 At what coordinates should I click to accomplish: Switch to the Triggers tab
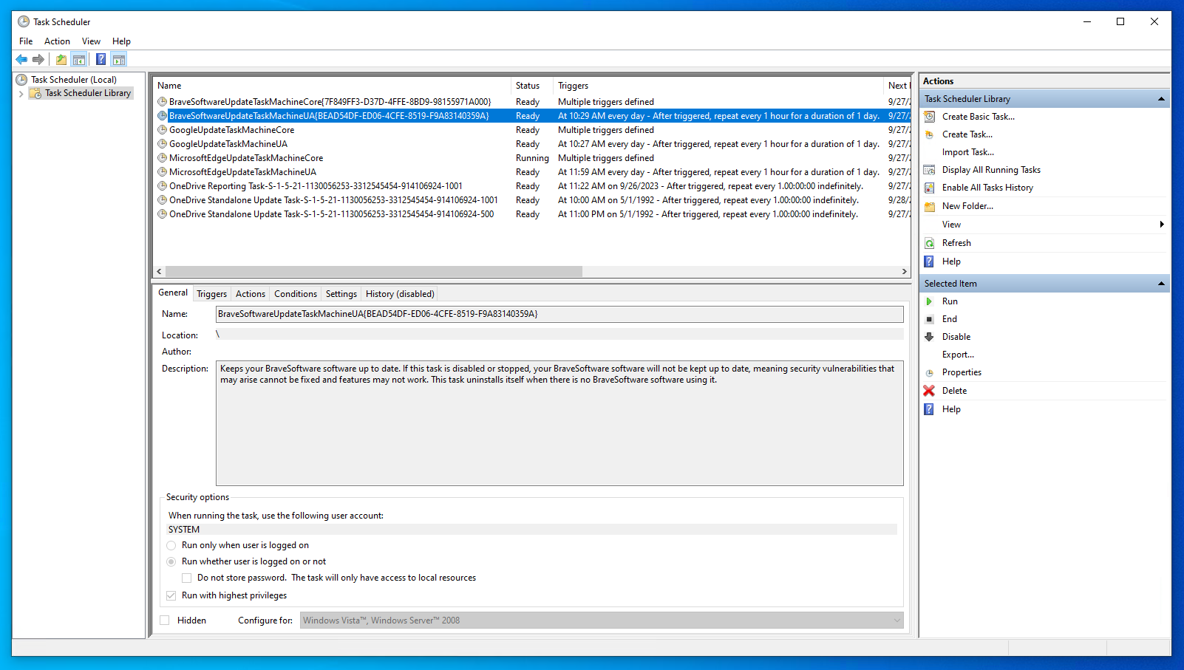[211, 293]
